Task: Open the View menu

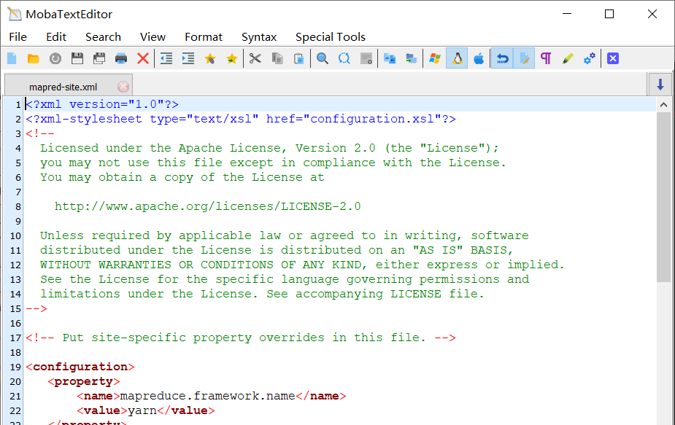Action: 153,37
